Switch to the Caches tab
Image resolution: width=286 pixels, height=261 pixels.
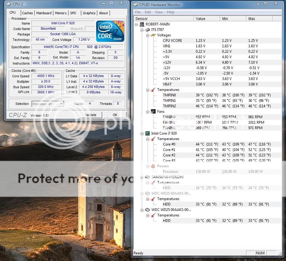coord(28,13)
